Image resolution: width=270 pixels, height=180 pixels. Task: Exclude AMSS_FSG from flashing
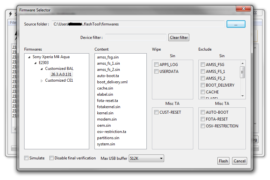[203, 65]
